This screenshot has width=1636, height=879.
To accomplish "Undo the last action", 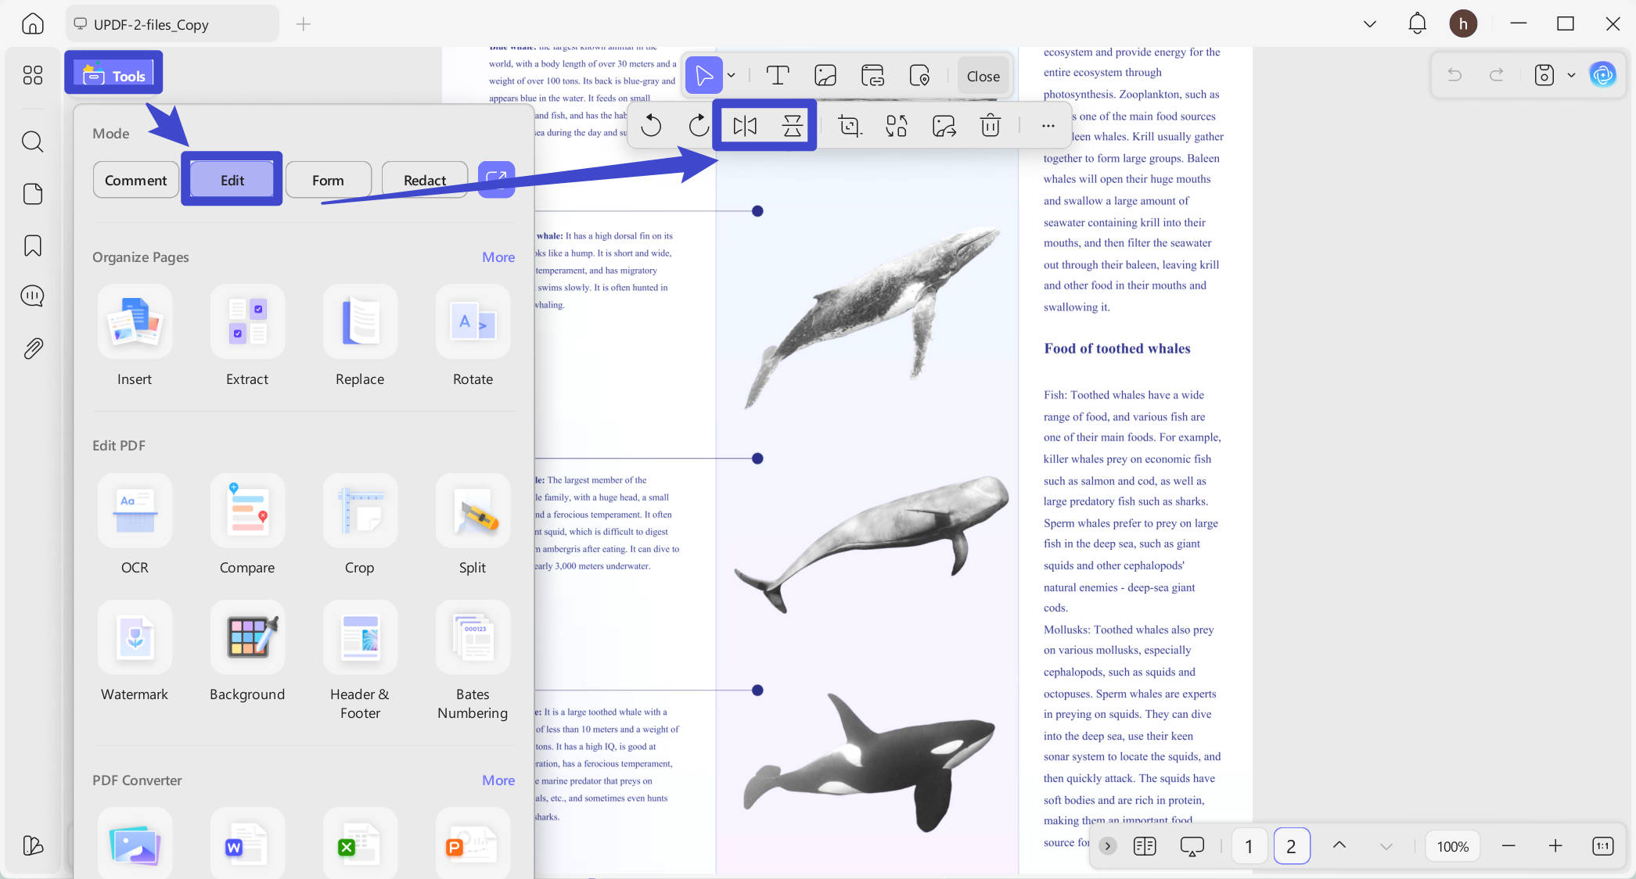I will pos(1454,75).
